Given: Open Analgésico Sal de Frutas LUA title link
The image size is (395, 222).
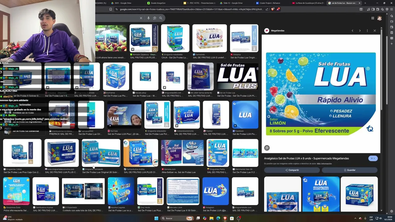Looking at the screenshot, I should [x=306, y=158].
